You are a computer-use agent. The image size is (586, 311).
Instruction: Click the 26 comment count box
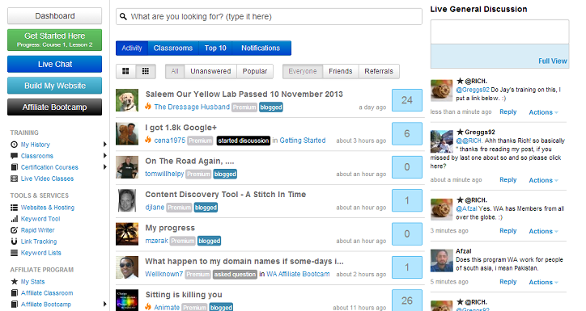pyautogui.click(x=407, y=300)
